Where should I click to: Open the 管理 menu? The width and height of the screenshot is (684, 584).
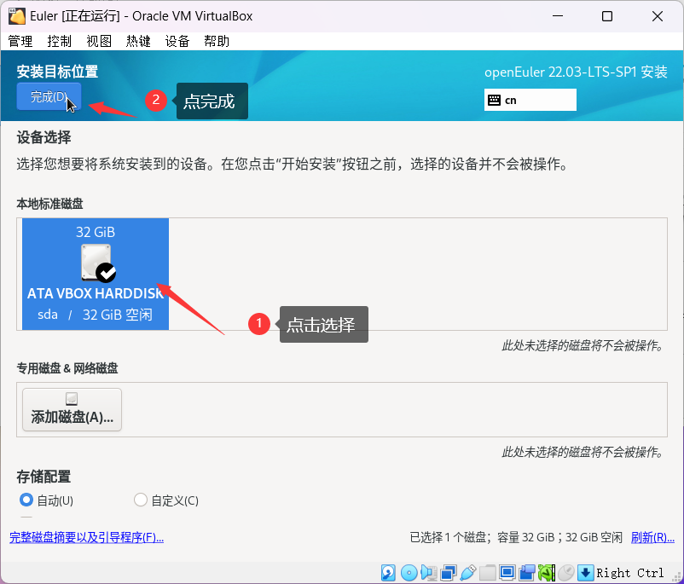[x=20, y=41]
